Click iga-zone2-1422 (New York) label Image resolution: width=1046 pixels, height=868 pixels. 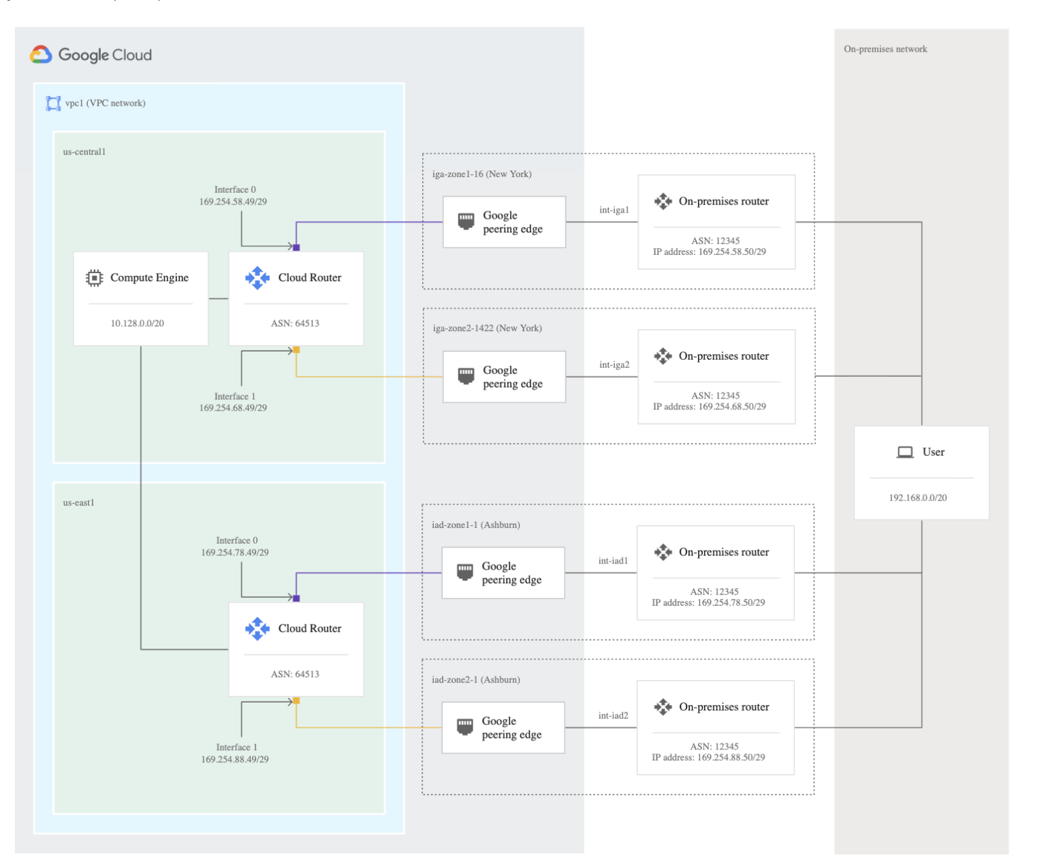click(488, 328)
